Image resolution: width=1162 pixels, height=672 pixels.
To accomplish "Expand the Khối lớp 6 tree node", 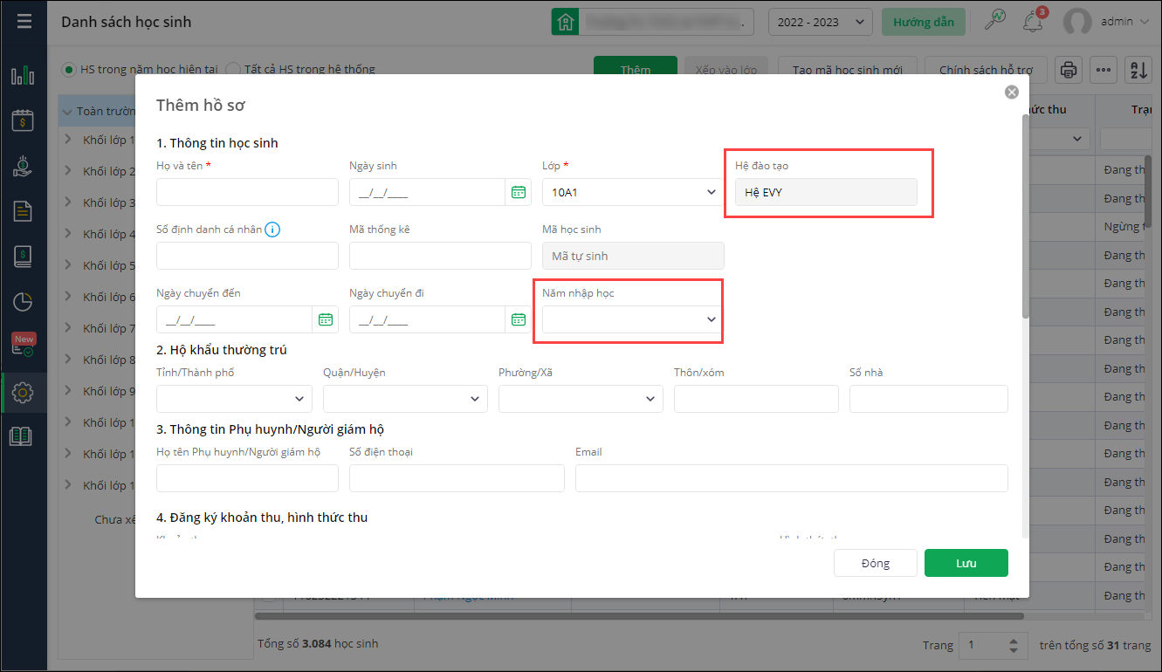I will tap(68, 297).
